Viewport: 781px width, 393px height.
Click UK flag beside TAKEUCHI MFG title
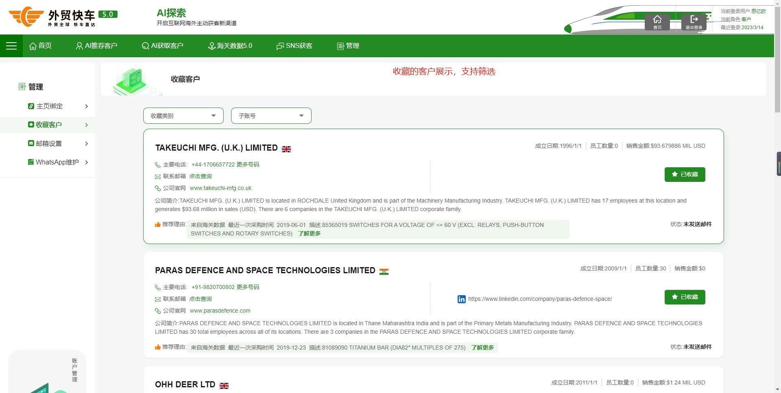(x=286, y=149)
